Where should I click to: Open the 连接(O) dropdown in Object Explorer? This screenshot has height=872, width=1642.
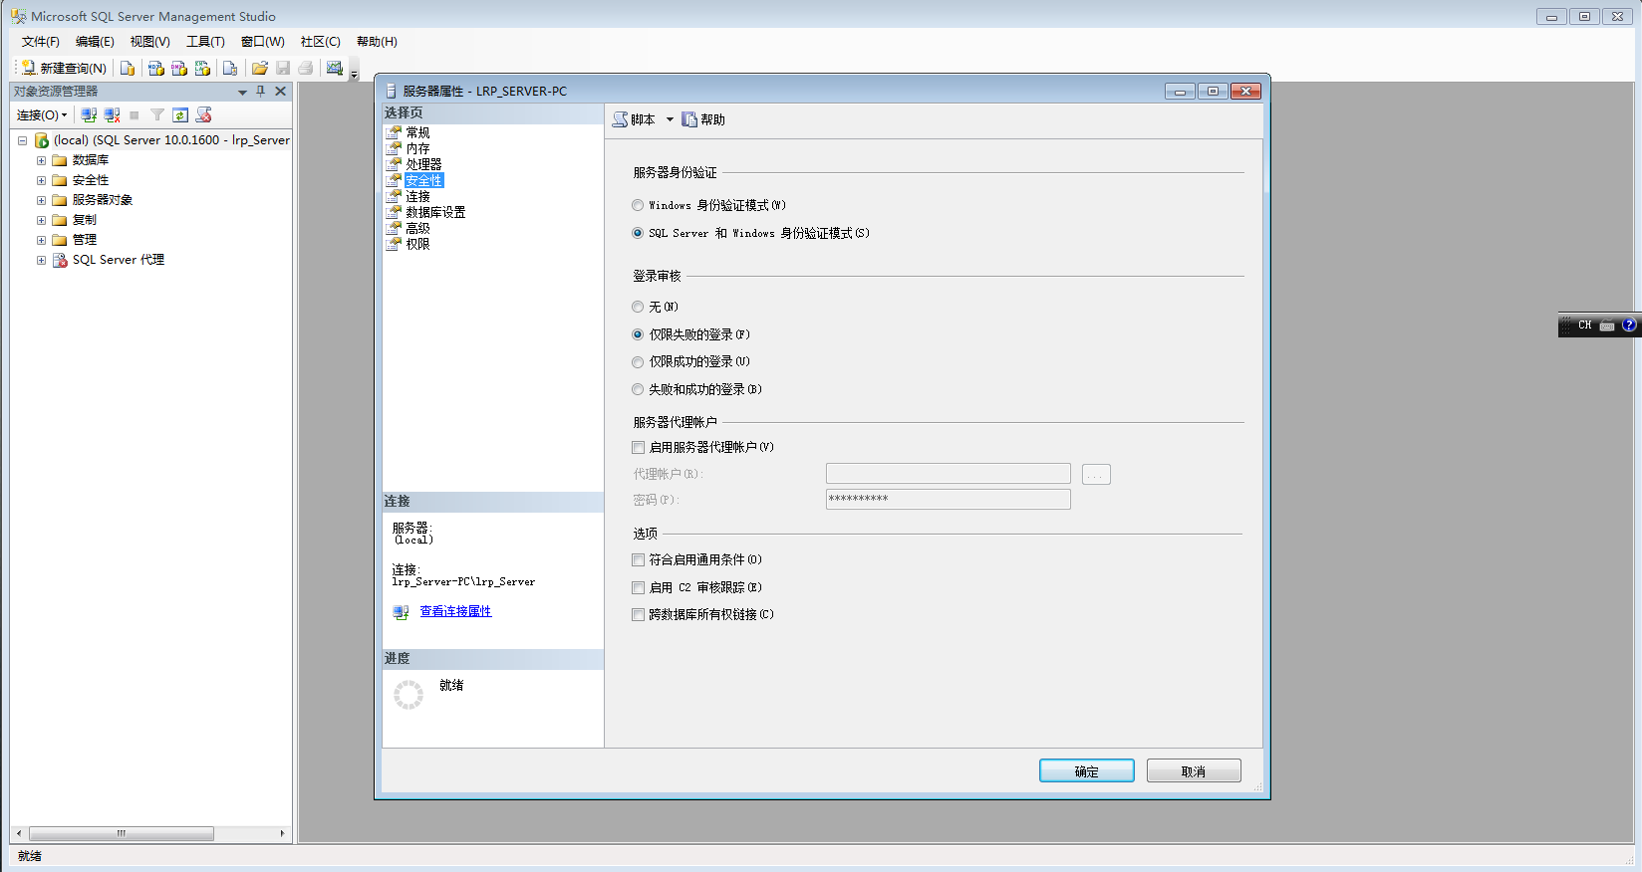(42, 115)
